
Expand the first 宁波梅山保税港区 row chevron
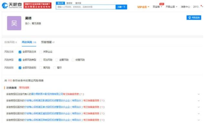point(199,101)
